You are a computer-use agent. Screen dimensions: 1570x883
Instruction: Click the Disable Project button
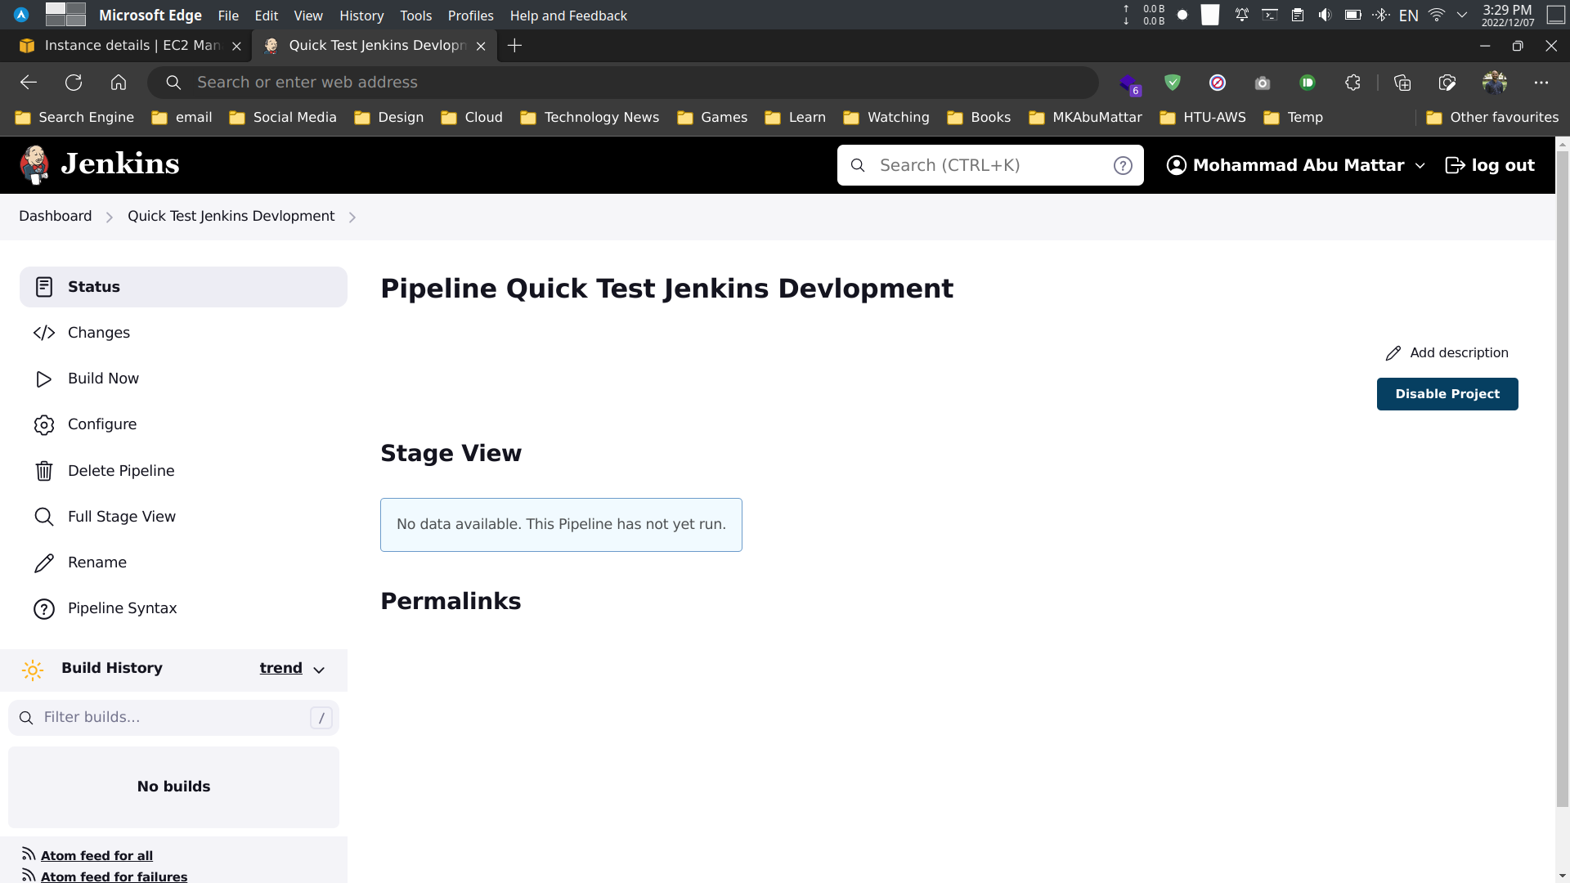[x=1447, y=393]
